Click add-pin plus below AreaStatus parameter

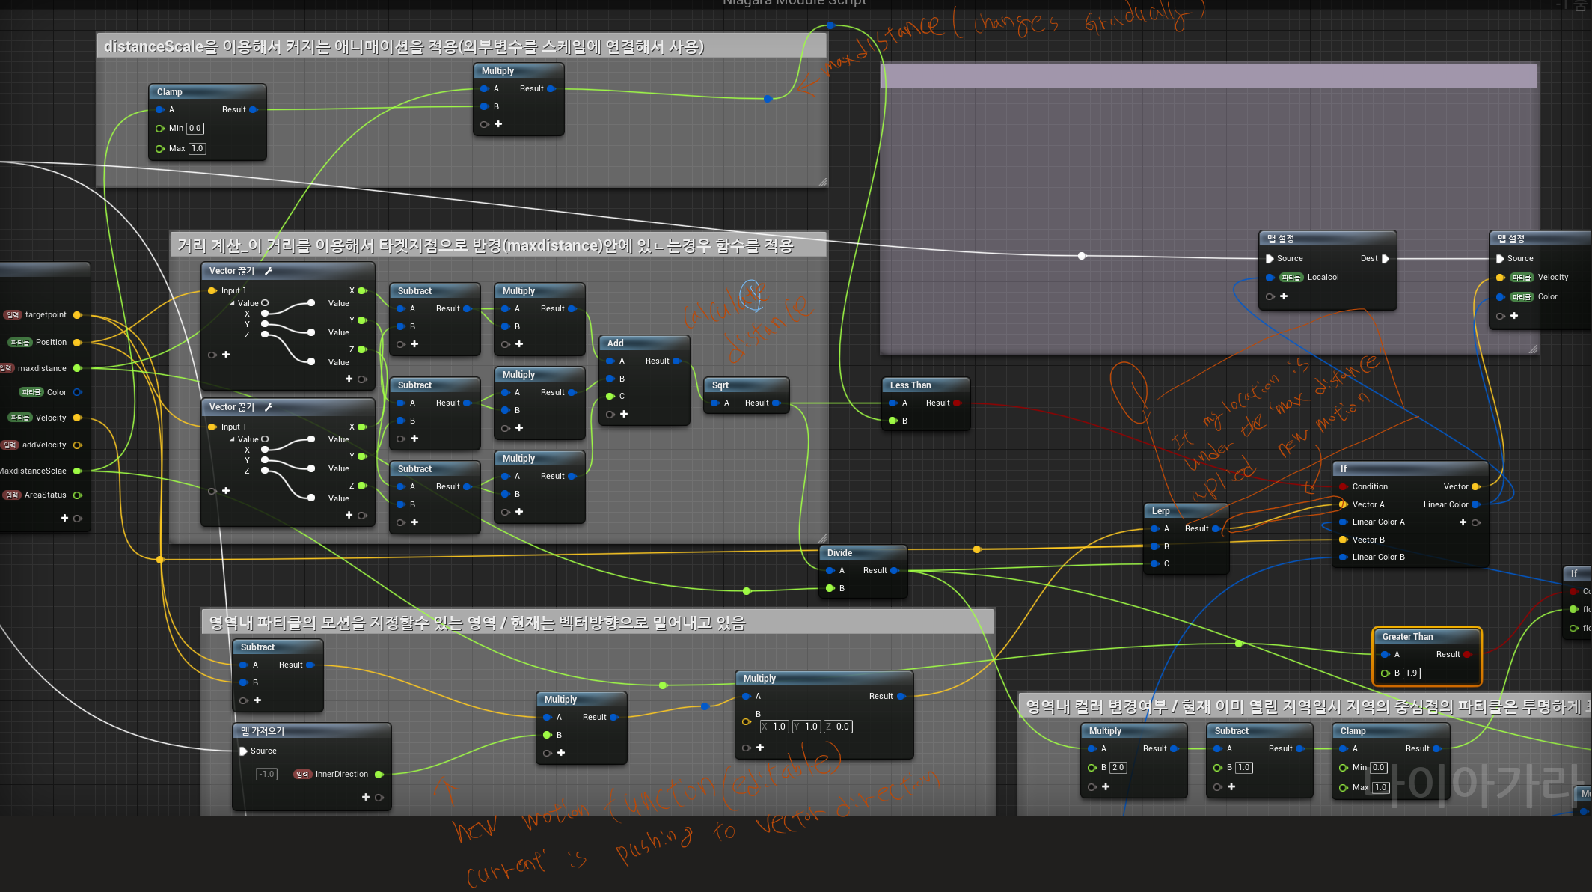point(64,518)
